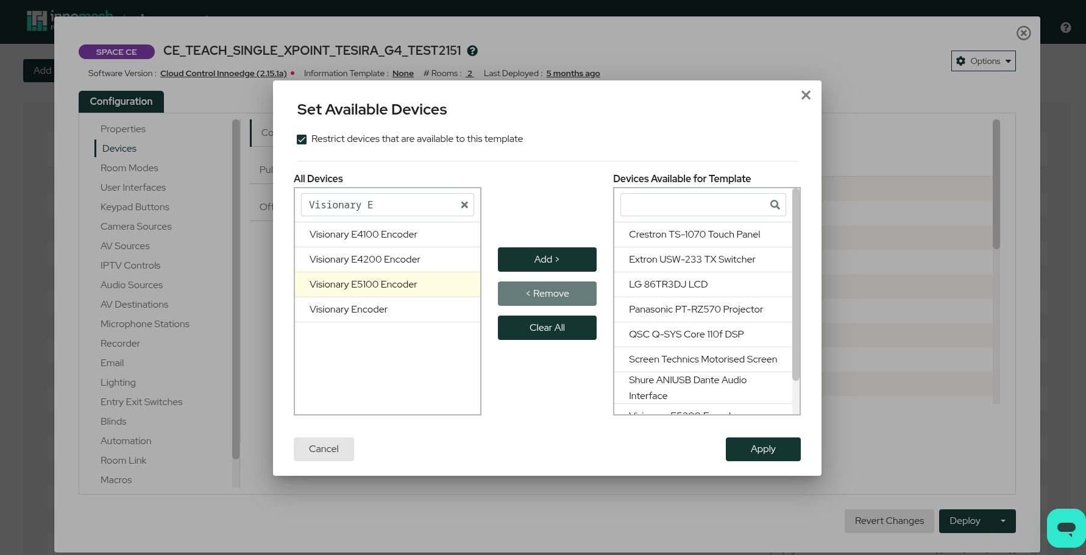Click the help icon beside template name
This screenshot has width=1086, height=555.
click(x=472, y=51)
